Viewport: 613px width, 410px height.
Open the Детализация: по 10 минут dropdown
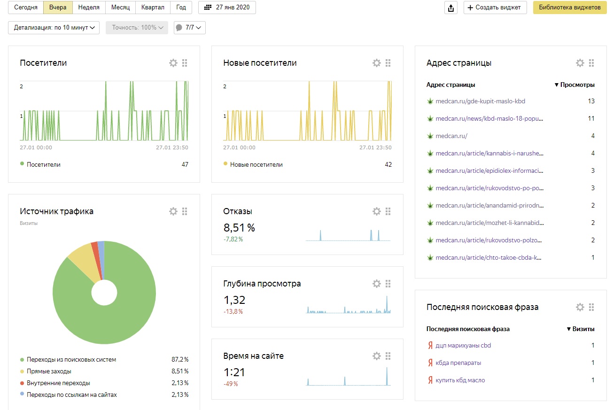point(54,28)
